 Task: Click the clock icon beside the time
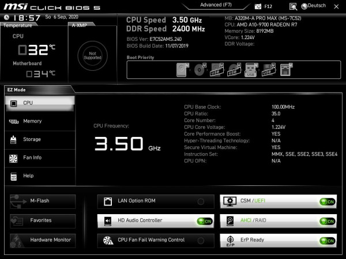pos(6,17)
